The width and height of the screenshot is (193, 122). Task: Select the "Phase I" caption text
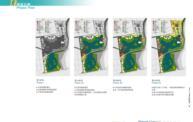(x=40, y=83)
